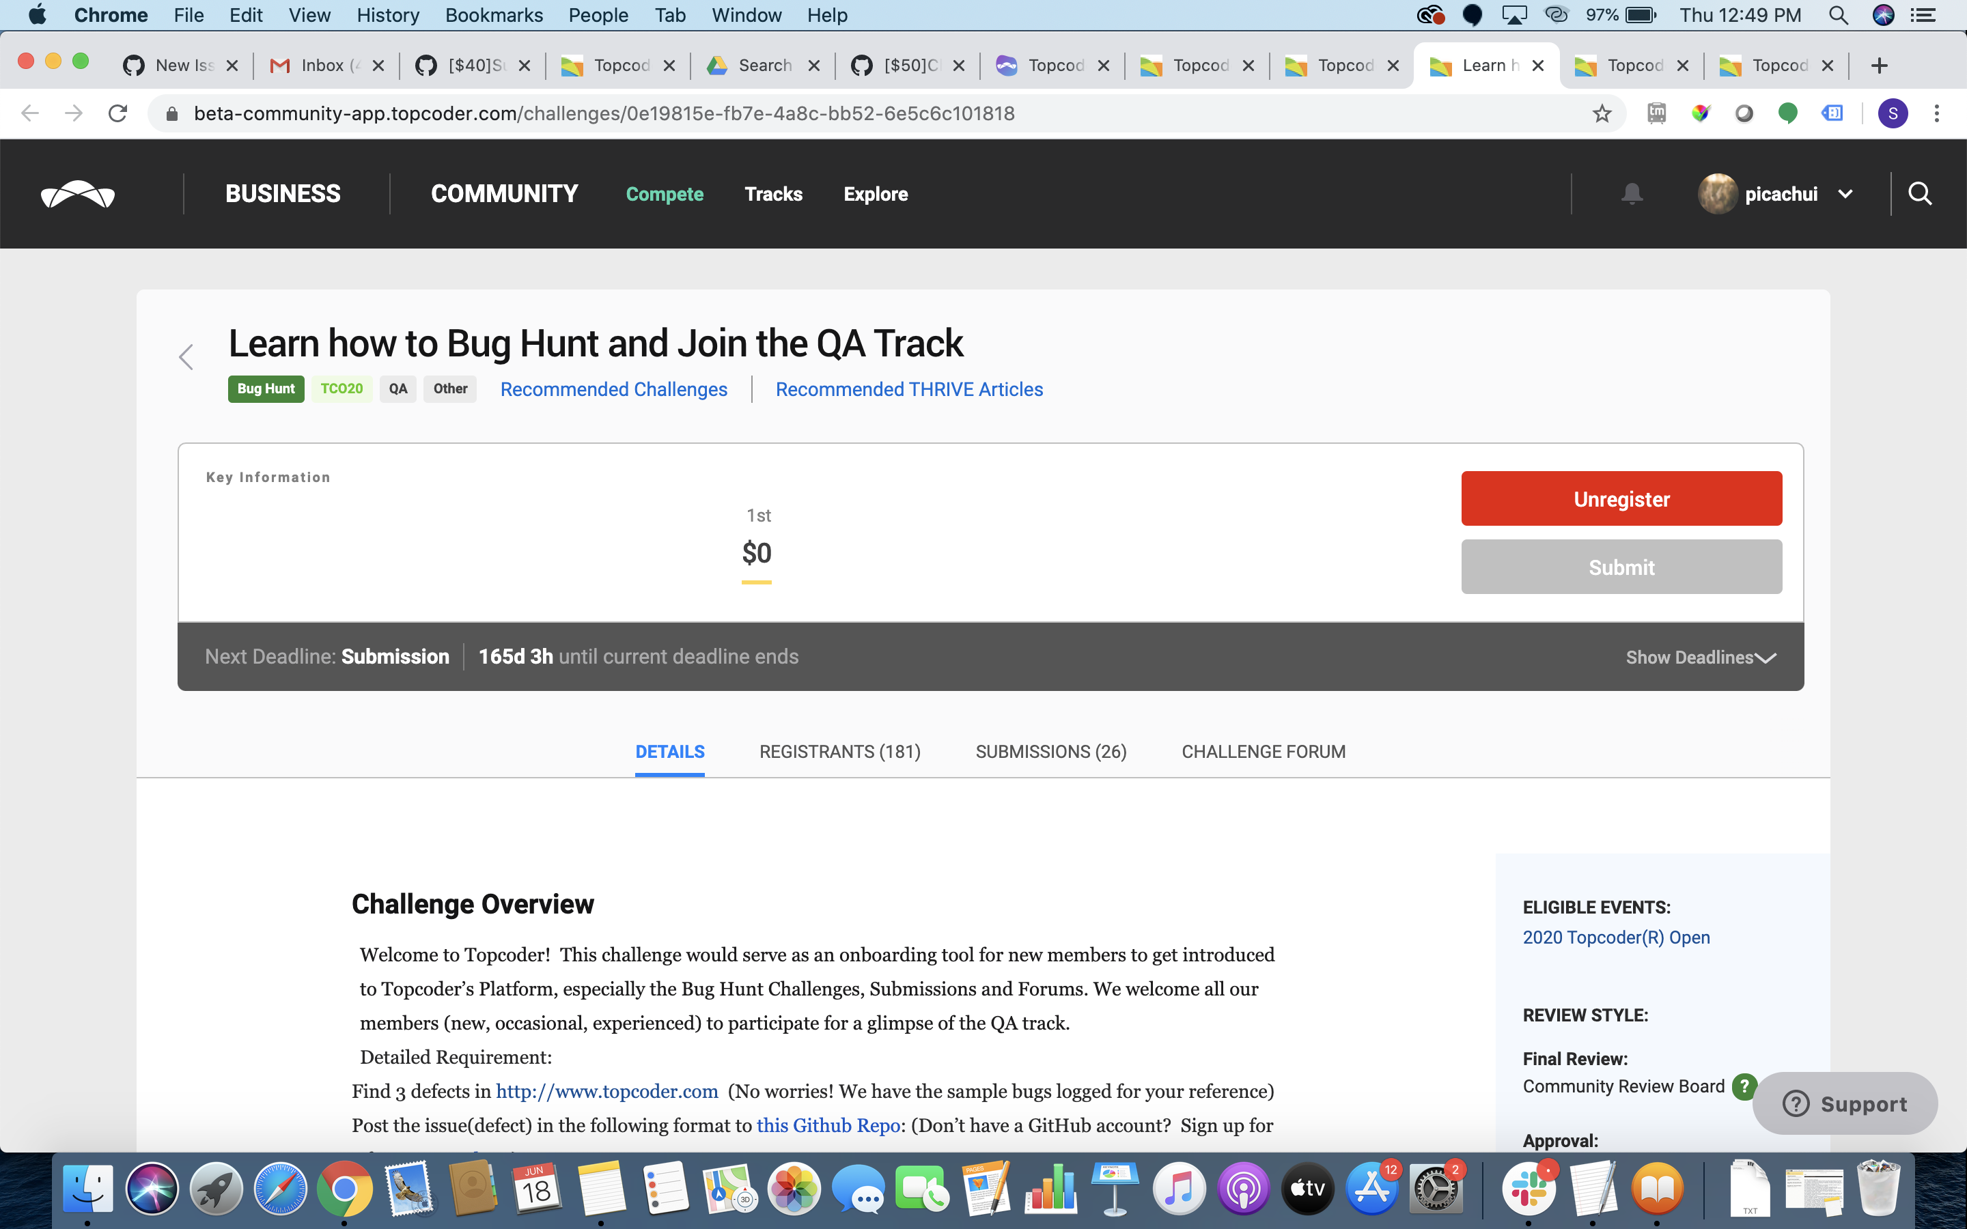Viewport: 1967px width, 1229px height.
Task: Open Recommended THRIVE Articles link
Action: point(909,389)
